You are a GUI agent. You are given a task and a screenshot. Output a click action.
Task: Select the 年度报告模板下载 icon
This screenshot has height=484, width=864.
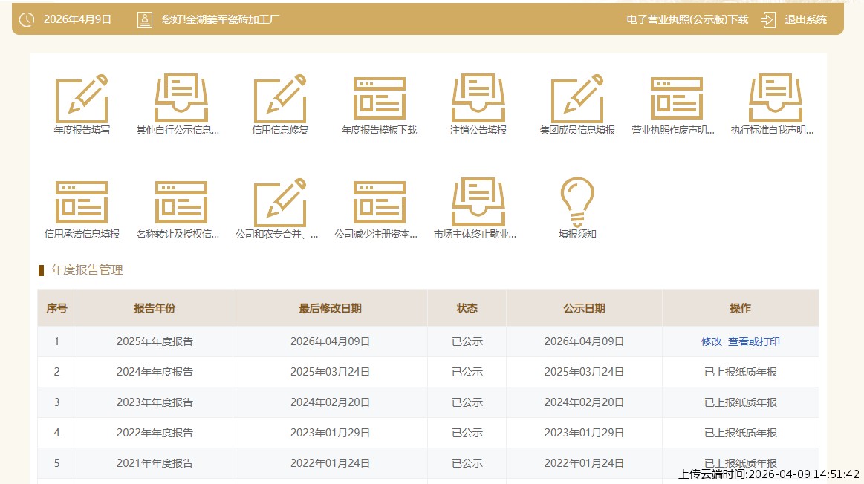[x=379, y=99]
